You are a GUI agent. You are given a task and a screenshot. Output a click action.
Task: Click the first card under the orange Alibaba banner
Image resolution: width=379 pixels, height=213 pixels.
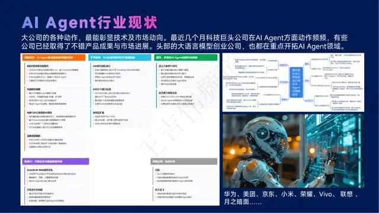(55, 73)
